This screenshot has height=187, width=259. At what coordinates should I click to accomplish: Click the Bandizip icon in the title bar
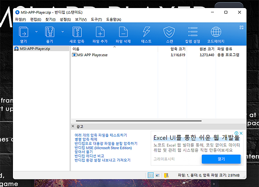pos(17,12)
